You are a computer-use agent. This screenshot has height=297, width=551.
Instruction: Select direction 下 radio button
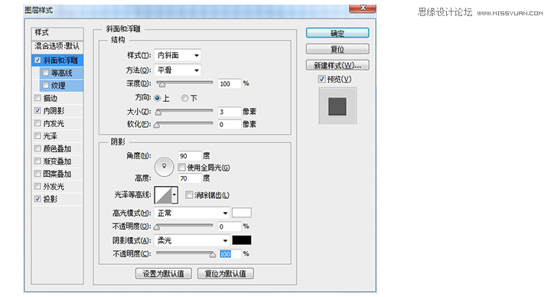[x=185, y=99]
